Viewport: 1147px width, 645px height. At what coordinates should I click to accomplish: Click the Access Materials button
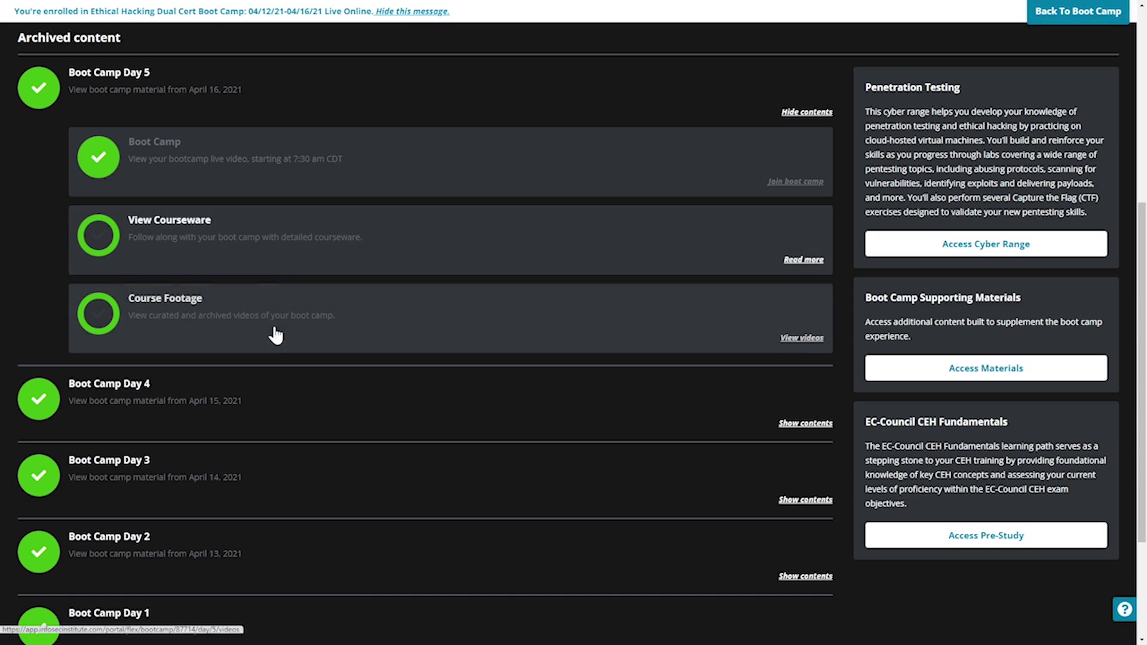click(986, 368)
